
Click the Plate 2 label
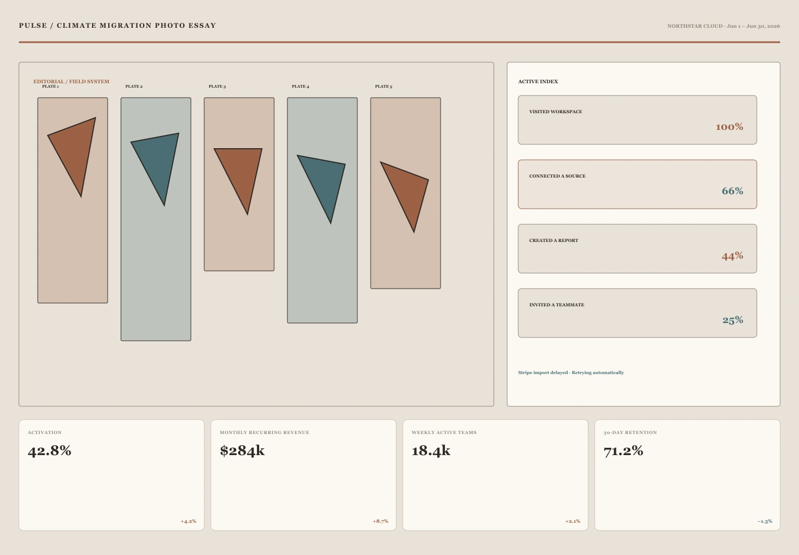coord(134,87)
